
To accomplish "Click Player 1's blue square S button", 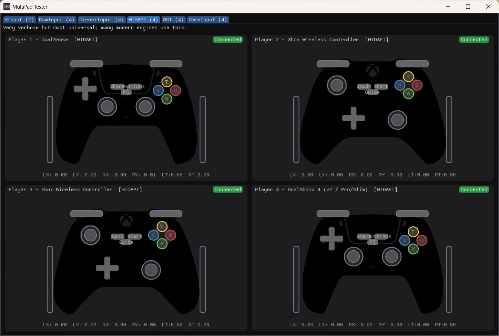I will click(158, 90).
